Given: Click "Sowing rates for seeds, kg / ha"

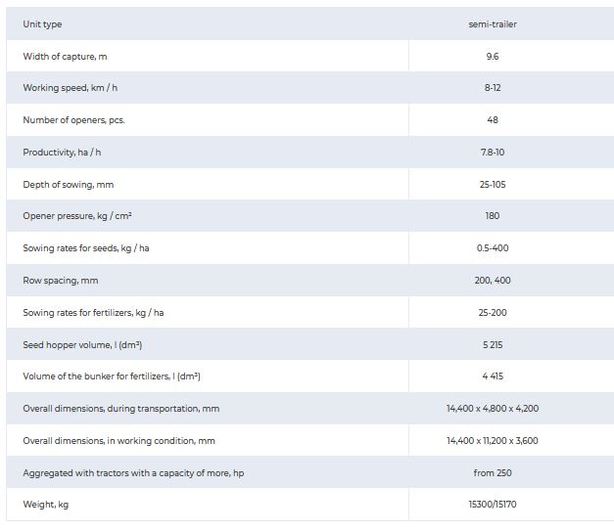Looking at the screenshot, I should [x=86, y=248].
